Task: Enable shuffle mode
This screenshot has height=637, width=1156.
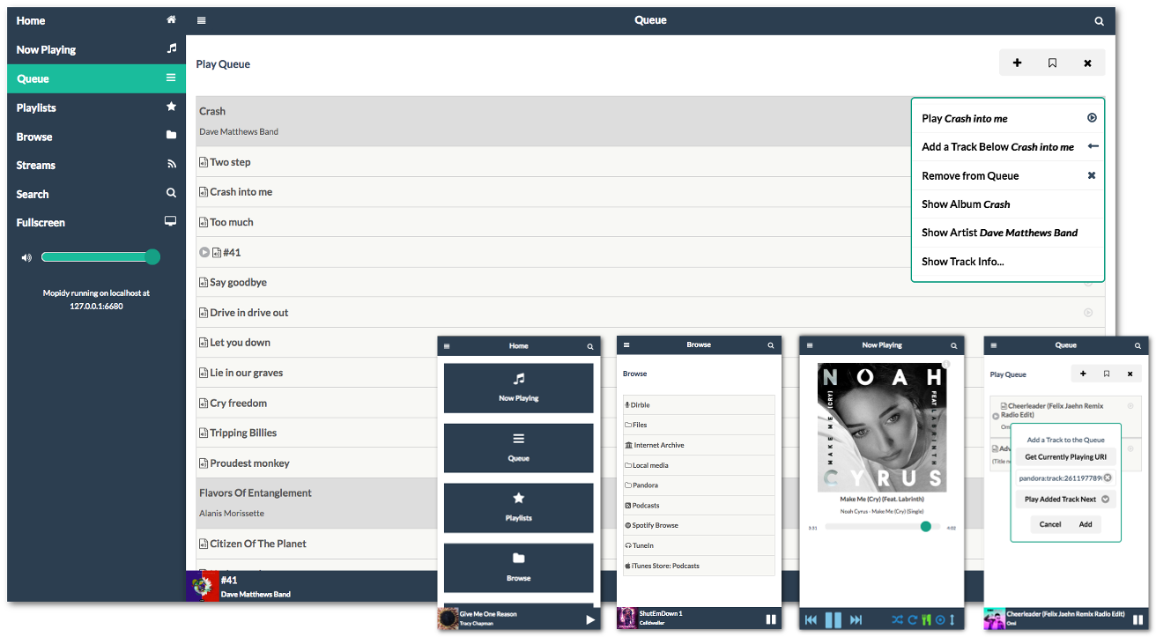Action: click(x=897, y=619)
